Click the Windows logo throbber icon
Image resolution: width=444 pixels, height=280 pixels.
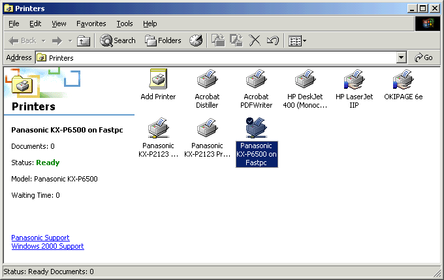[x=428, y=23]
